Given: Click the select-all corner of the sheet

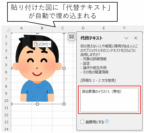Looking at the screenshot, I should 7,29.
